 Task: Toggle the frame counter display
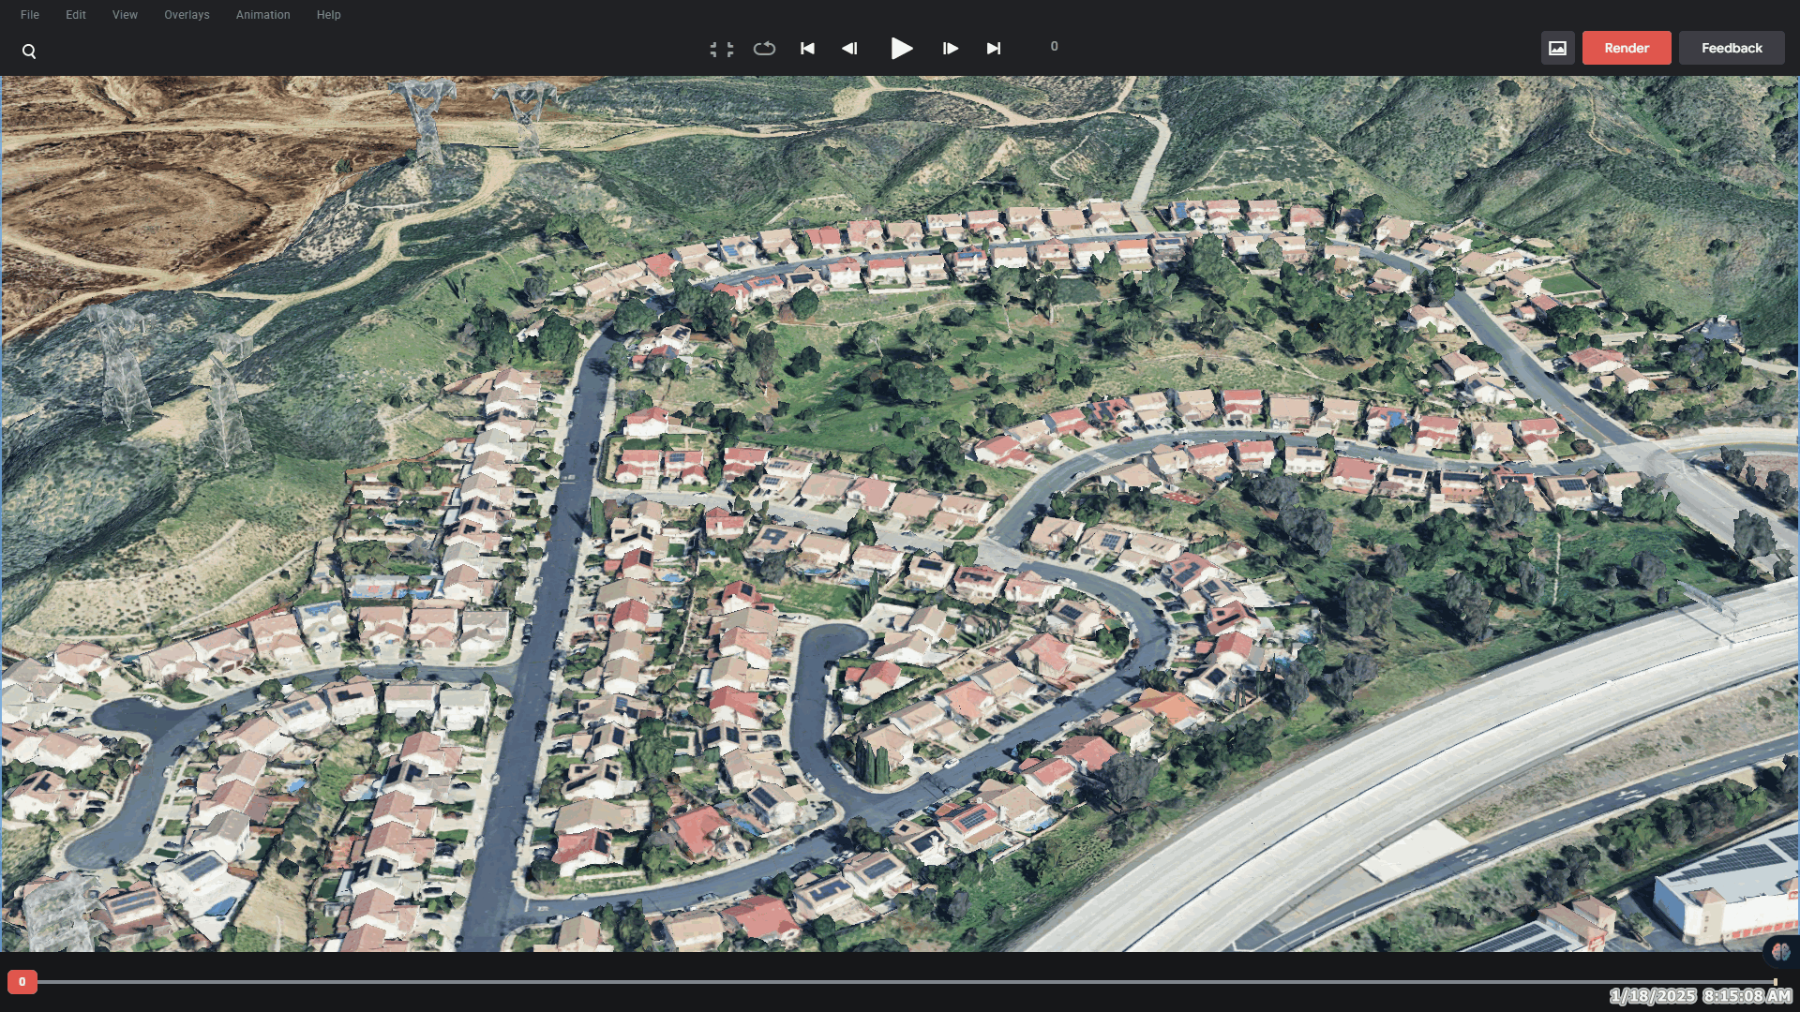(1054, 46)
